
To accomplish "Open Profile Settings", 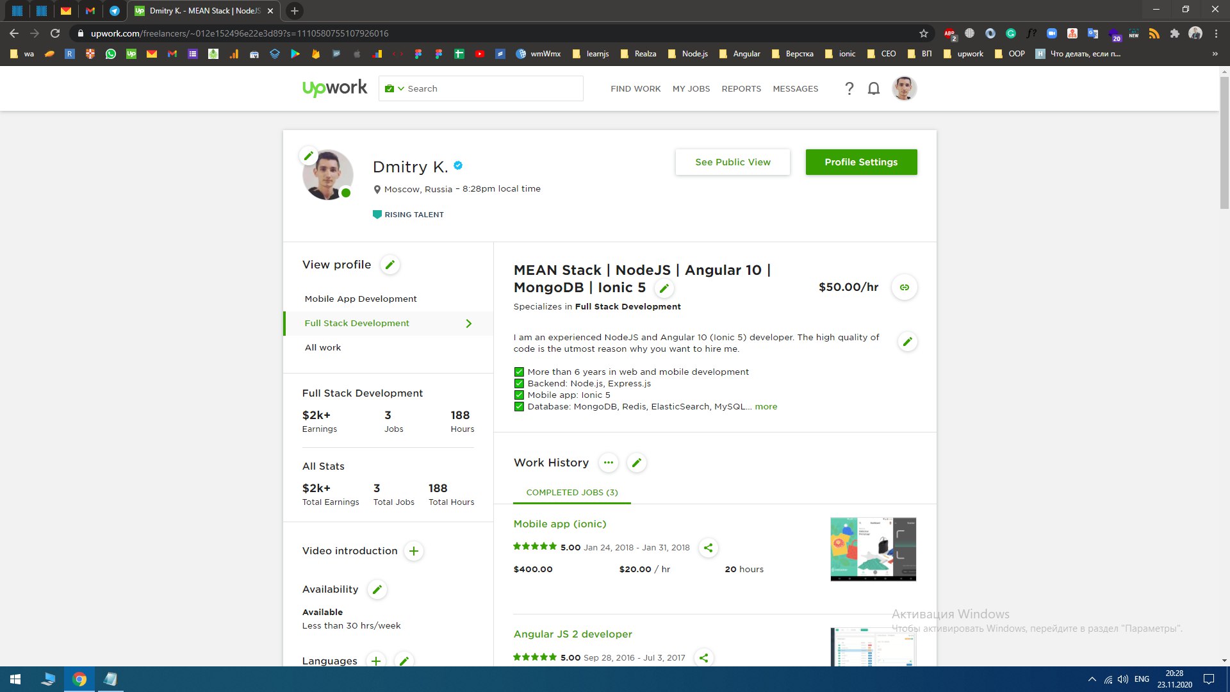I will (x=861, y=162).
